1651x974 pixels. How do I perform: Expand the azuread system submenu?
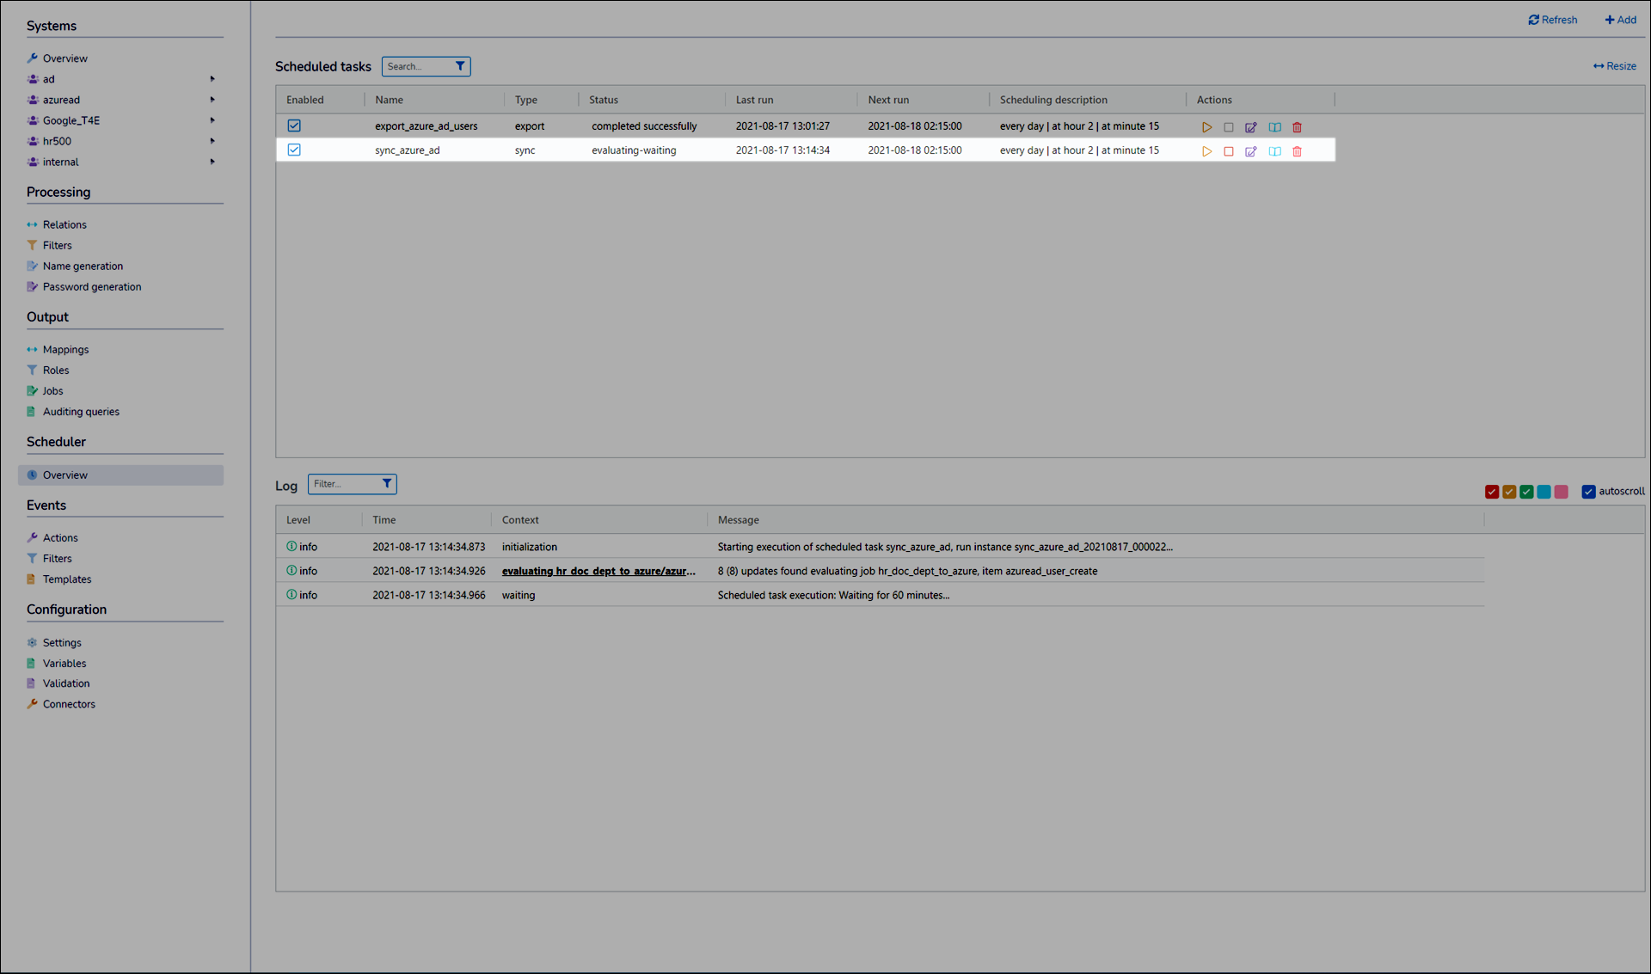click(212, 100)
